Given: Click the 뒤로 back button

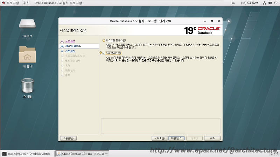Looking at the screenshot, I should (x=160, y=138).
